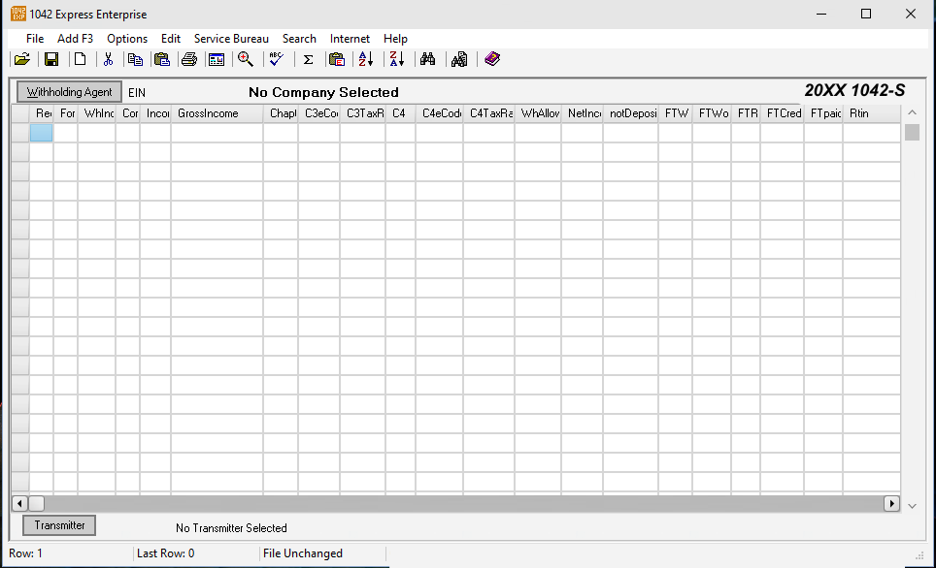Click the Print icon in toolbar
This screenshot has height=568, width=936.
tap(189, 59)
